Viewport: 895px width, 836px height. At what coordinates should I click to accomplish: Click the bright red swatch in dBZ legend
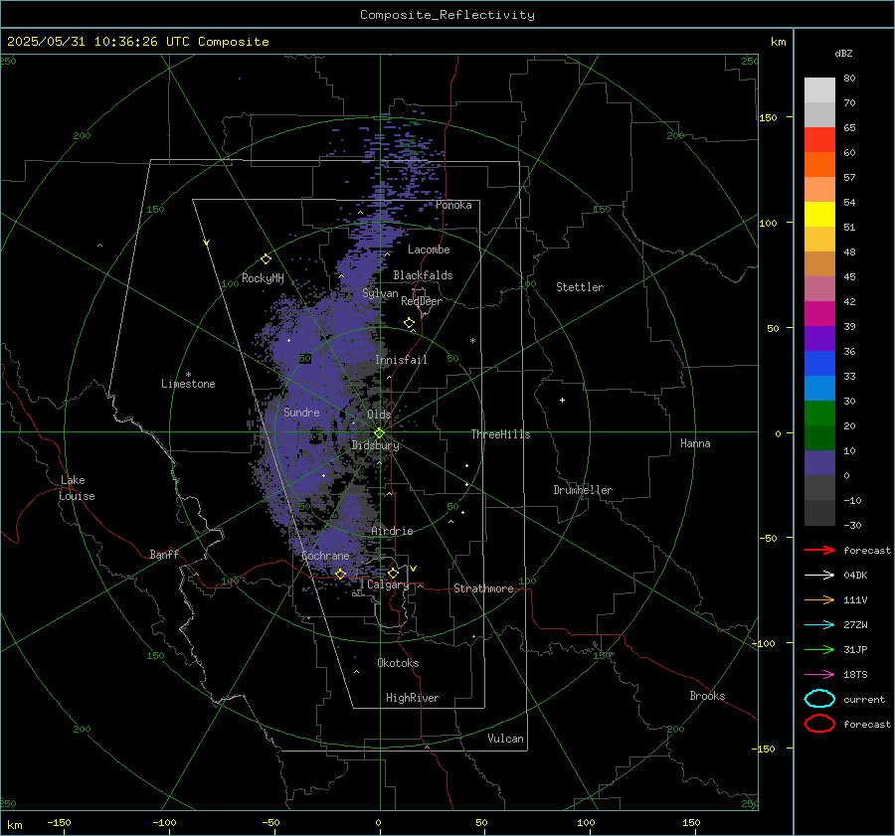[819, 140]
